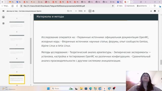Viewport: 162px width, 91px height.
Task: Close the active PDF tab
Action: click(129, 2)
